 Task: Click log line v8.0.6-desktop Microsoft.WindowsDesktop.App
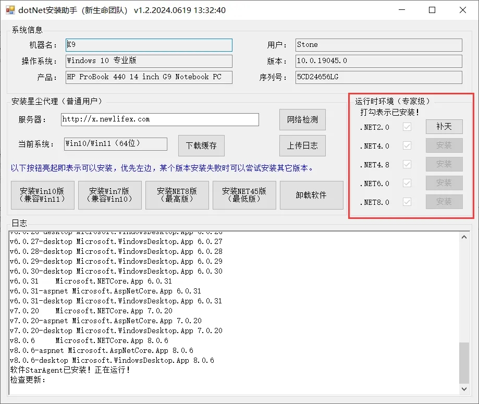112,360
